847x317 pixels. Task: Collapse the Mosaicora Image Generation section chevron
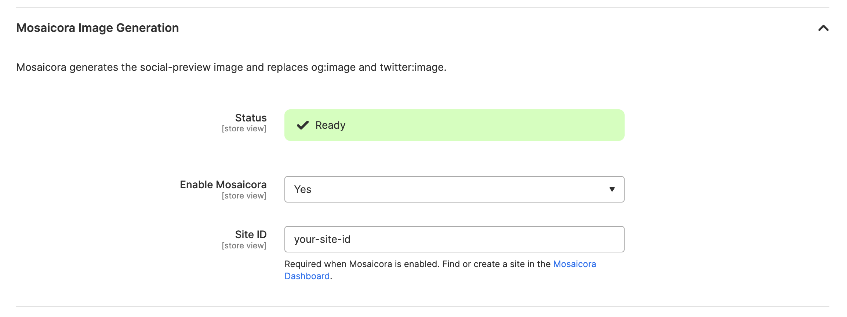click(x=823, y=28)
